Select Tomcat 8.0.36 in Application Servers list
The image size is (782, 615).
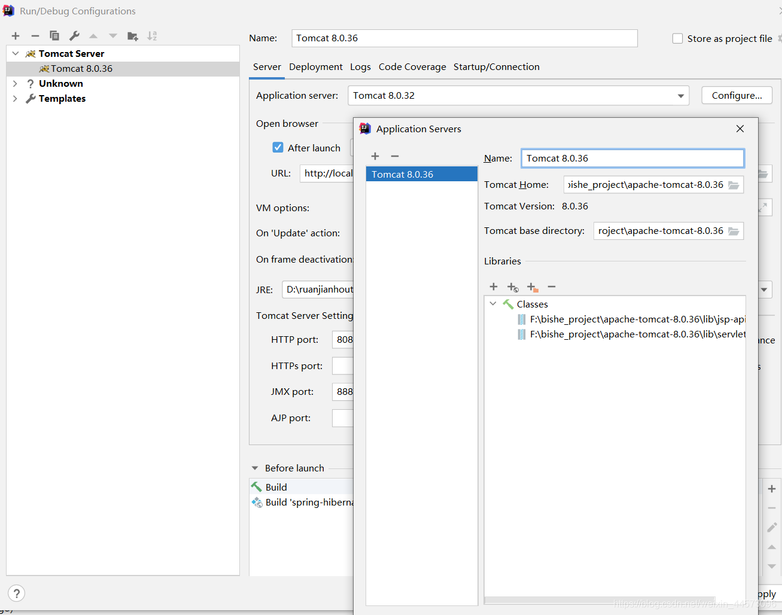click(x=422, y=174)
